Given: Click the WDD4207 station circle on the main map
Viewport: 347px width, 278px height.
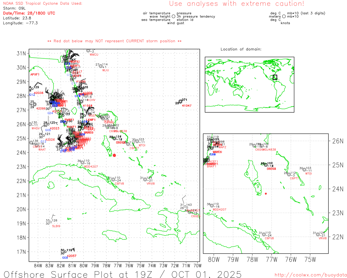Looking at the screenshot, I should 82,162.
